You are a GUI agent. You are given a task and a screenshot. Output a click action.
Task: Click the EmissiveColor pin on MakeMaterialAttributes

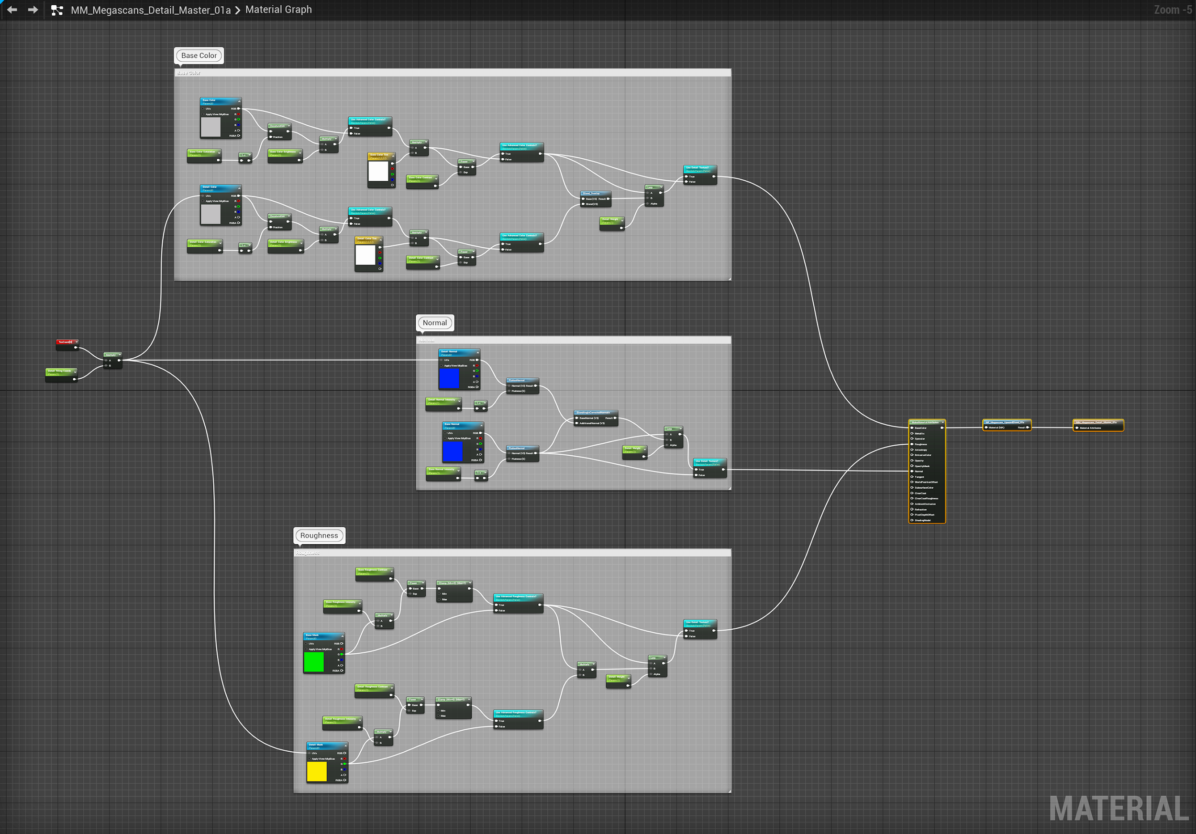point(911,455)
